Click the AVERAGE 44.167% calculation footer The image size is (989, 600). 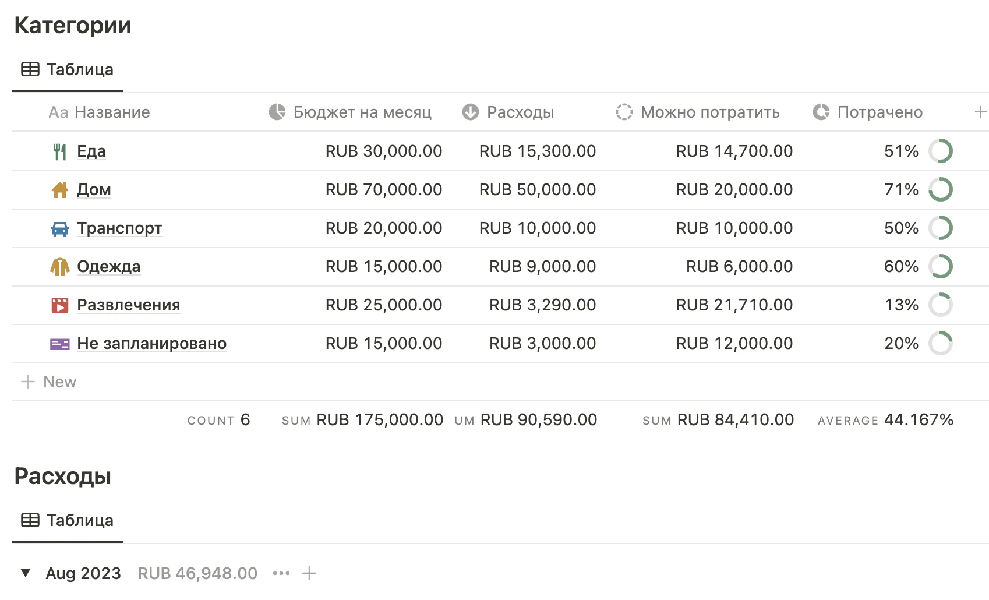885,420
